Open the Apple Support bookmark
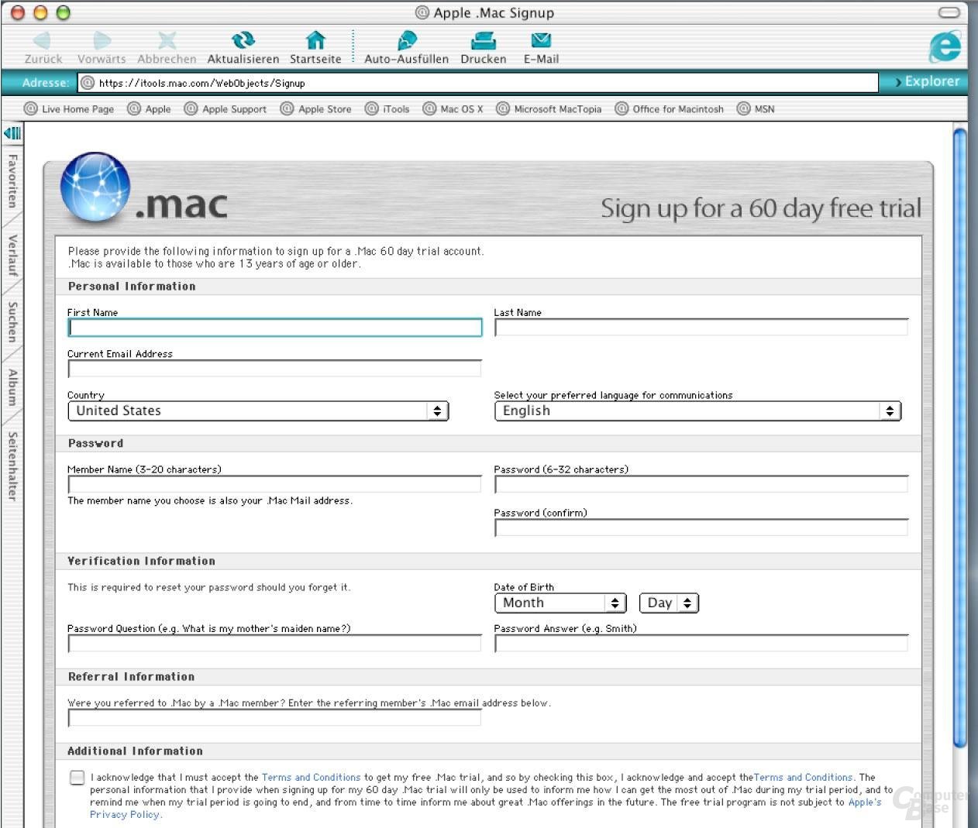978x828 pixels. click(x=226, y=108)
